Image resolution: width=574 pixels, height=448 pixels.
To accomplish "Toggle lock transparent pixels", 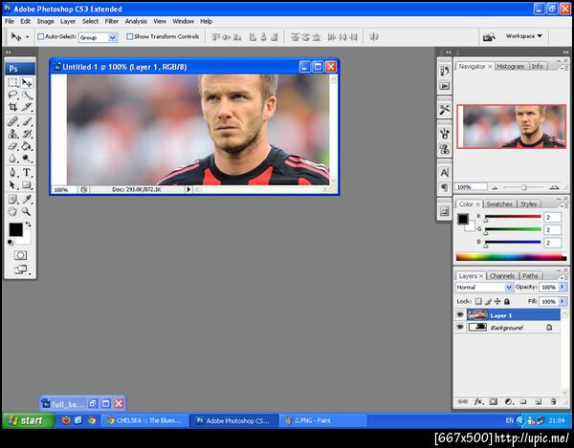I will (478, 301).
